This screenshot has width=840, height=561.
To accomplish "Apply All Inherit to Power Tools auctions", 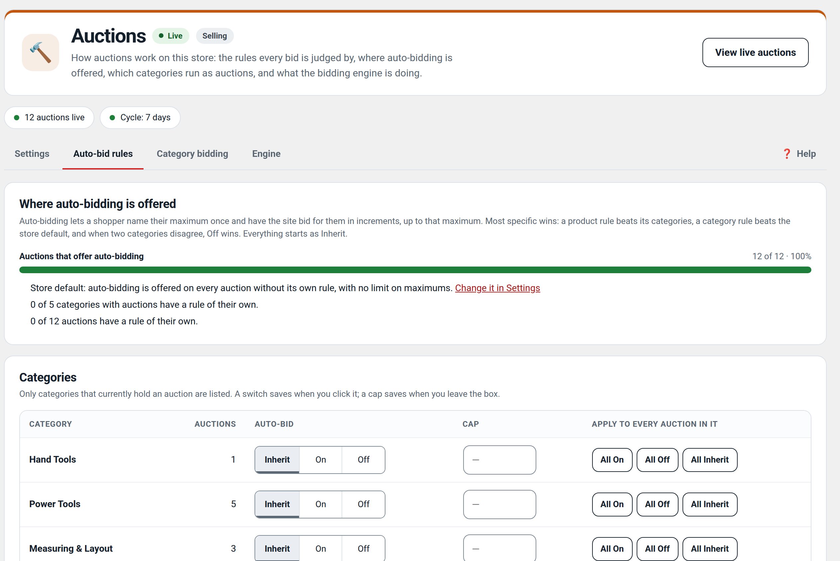I will pos(709,504).
